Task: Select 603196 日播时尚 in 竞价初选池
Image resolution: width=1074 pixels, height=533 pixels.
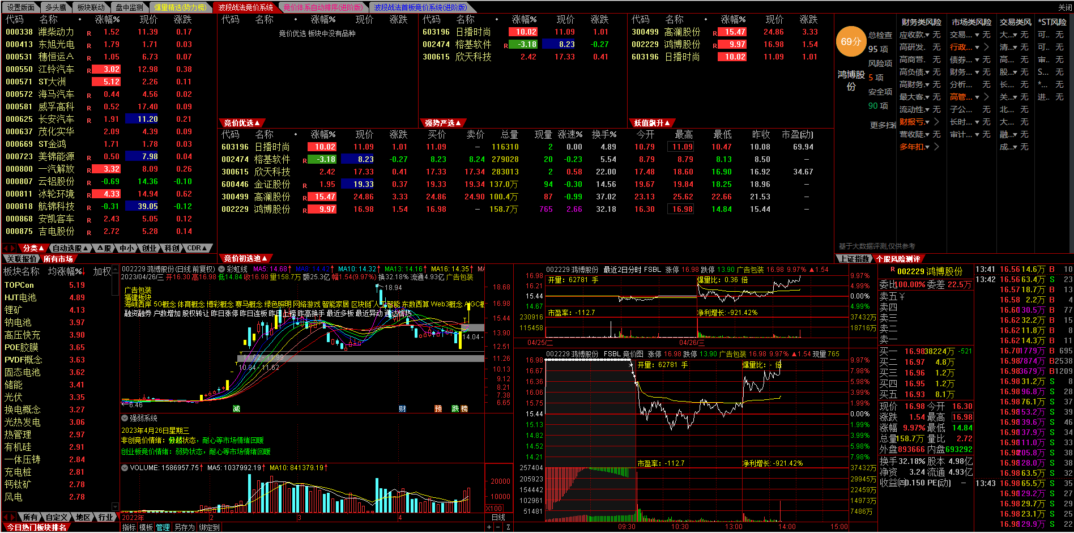Action: coord(526,147)
